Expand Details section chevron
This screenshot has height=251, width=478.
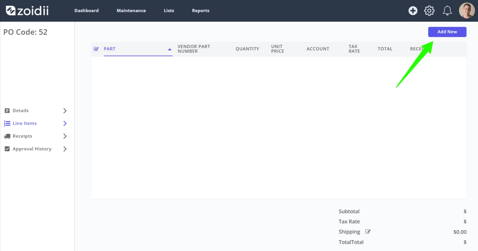(x=65, y=111)
